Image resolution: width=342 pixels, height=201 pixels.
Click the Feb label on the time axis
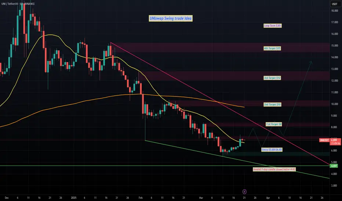[x=141, y=198]
